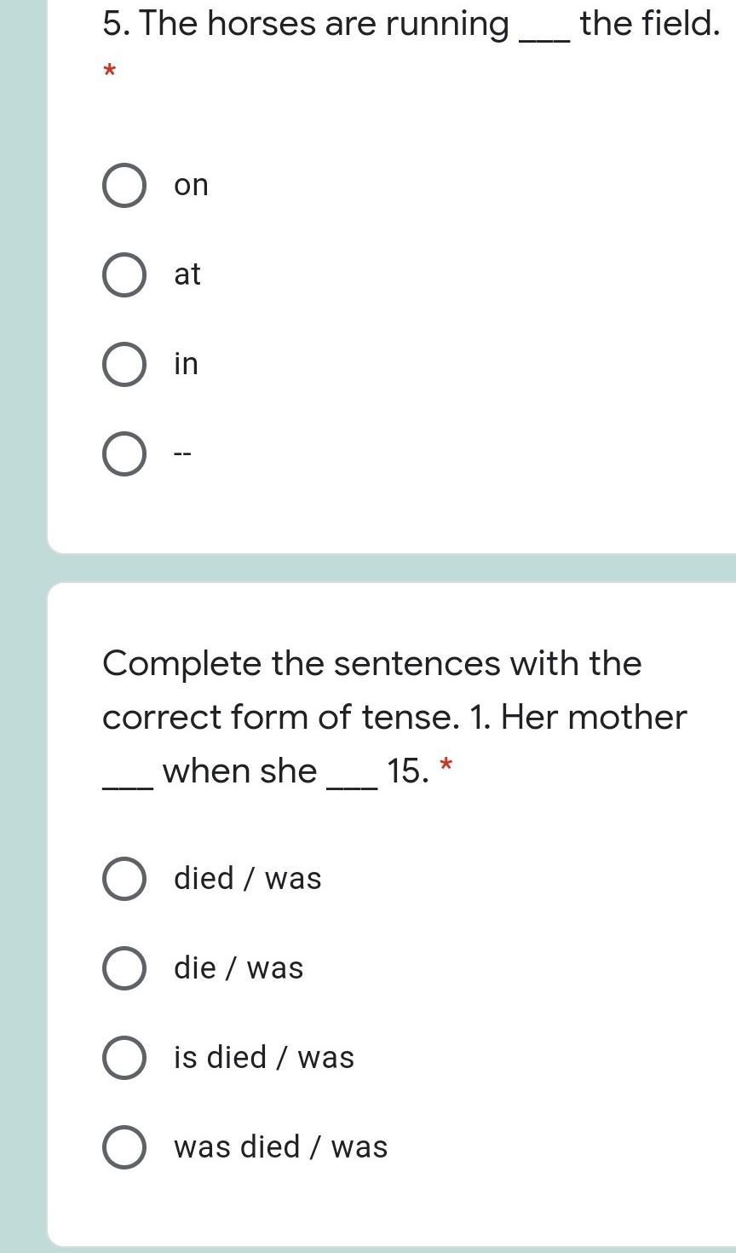Select the 'died / was' radio circle
This screenshot has height=1253, width=736.
click(x=124, y=879)
